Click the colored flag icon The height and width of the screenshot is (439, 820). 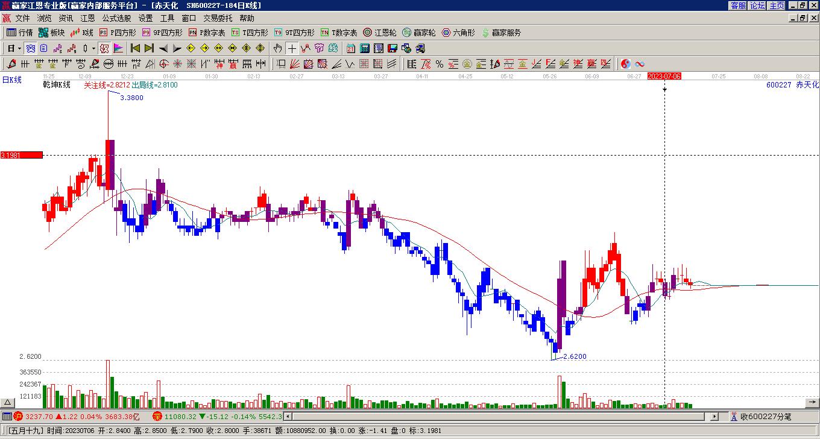pyautogui.click(x=118, y=48)
